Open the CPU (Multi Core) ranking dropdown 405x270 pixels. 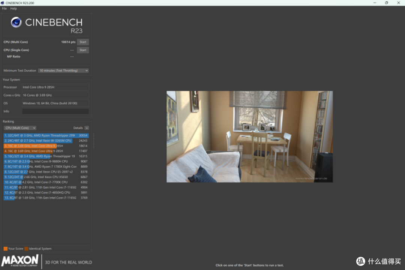[x=20, y=128]
